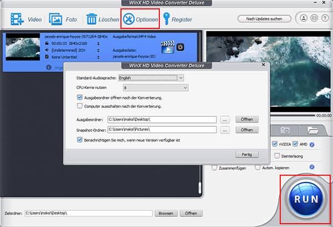This screenshot has width=333, height=227.
Task: Click the camera snapshot icon
Action: 285,130
